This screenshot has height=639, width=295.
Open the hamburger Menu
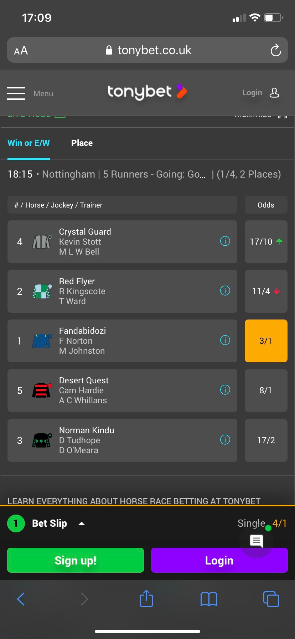tap(16, 93)
